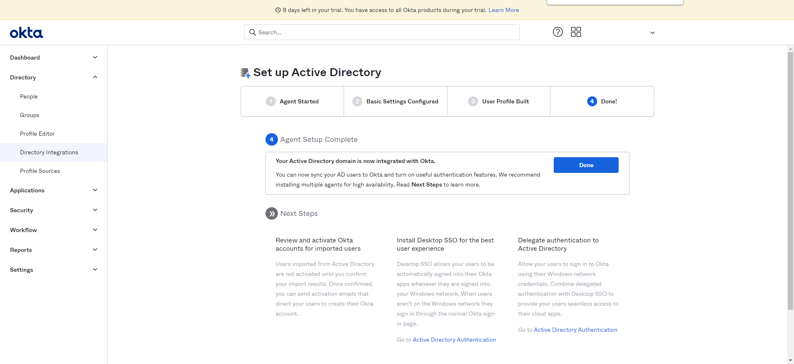This screenshot has height=364, width=794.
Task: Select the Agent Started step tab
Action: point(292,101)
